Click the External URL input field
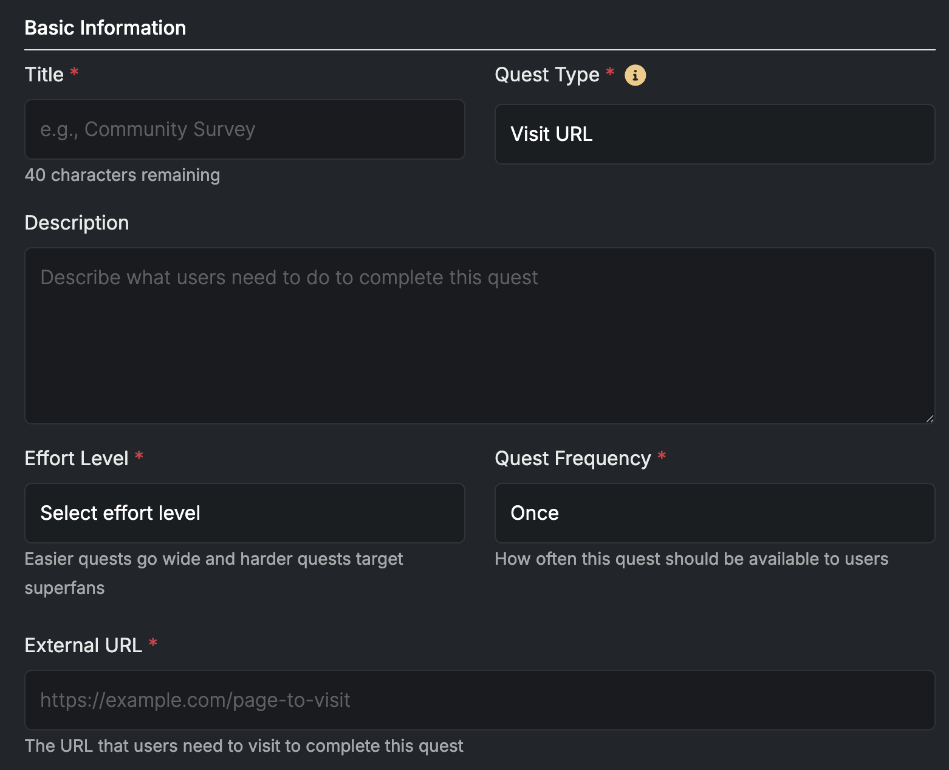The width and height of the screenshot is (949, 770). pyautogui.click(x=479, y=700)
